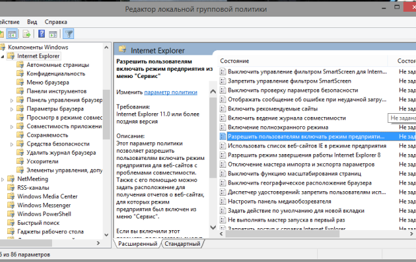Click the Сохраняемость folder icon
Viewport: 416px width, 262px height.
(x=20, y=135)
